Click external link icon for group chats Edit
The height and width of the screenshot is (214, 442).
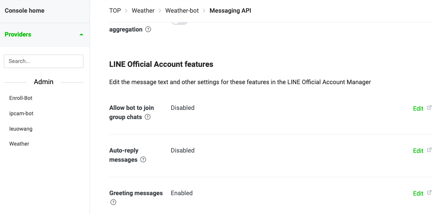[429, 108]
